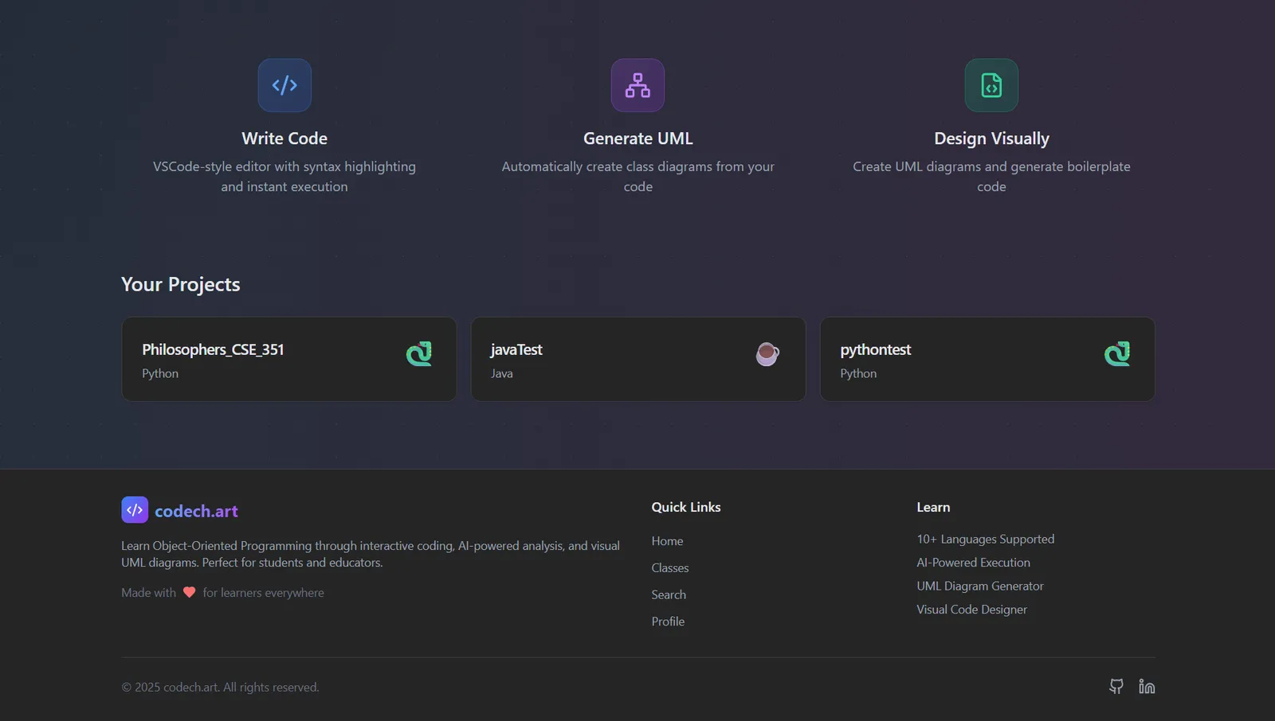1275x721 pixels.
Task: Click 'Made with' text in footer
Action: [x=148, y=592]
